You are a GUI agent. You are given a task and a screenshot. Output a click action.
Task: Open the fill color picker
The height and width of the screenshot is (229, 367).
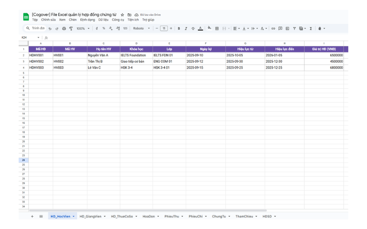pos(209,28)
